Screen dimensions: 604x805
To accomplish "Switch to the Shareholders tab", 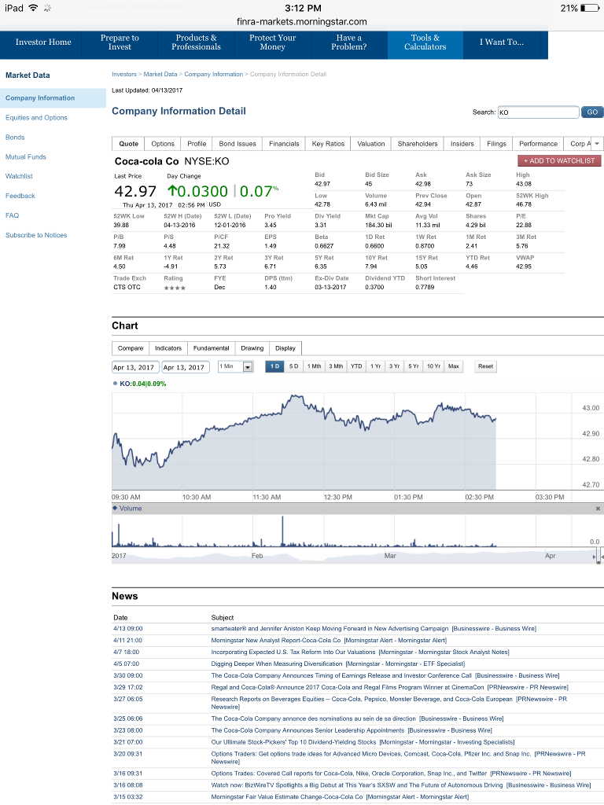I will click(x=418, y=144).
